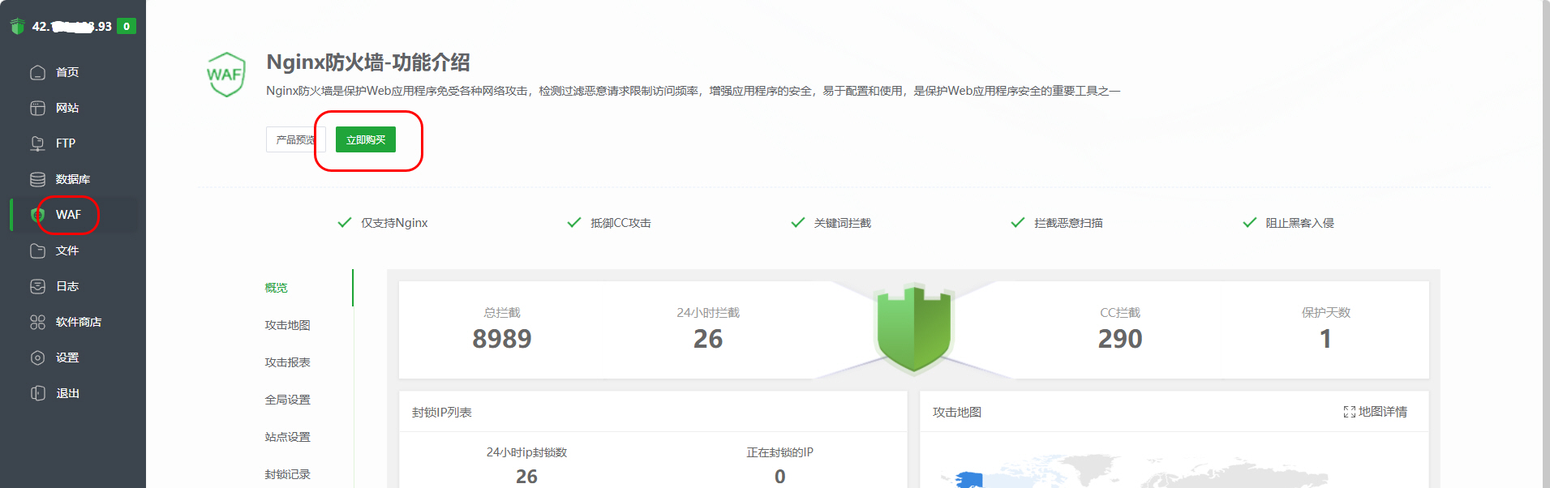
Task: Click the CC拦截 value 290
Action: (x=1120, y=339)
